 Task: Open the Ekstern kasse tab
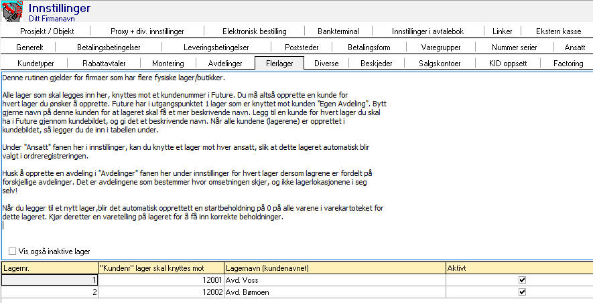coord(558,31)
